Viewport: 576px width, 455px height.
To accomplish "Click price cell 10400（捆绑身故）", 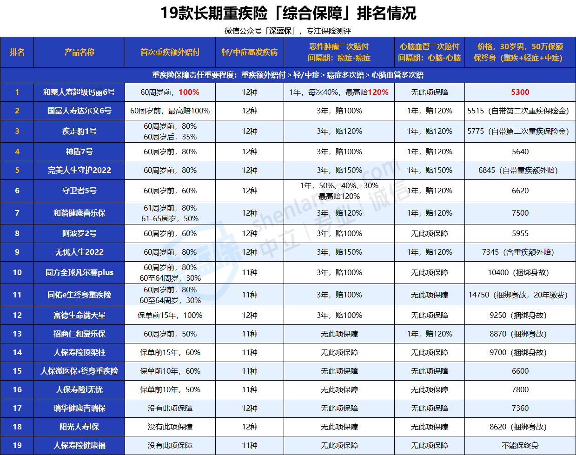I will tap(520, 272).
